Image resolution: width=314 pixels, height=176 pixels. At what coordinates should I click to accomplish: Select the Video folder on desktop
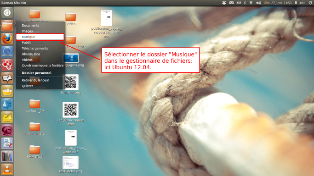point(71,19)
